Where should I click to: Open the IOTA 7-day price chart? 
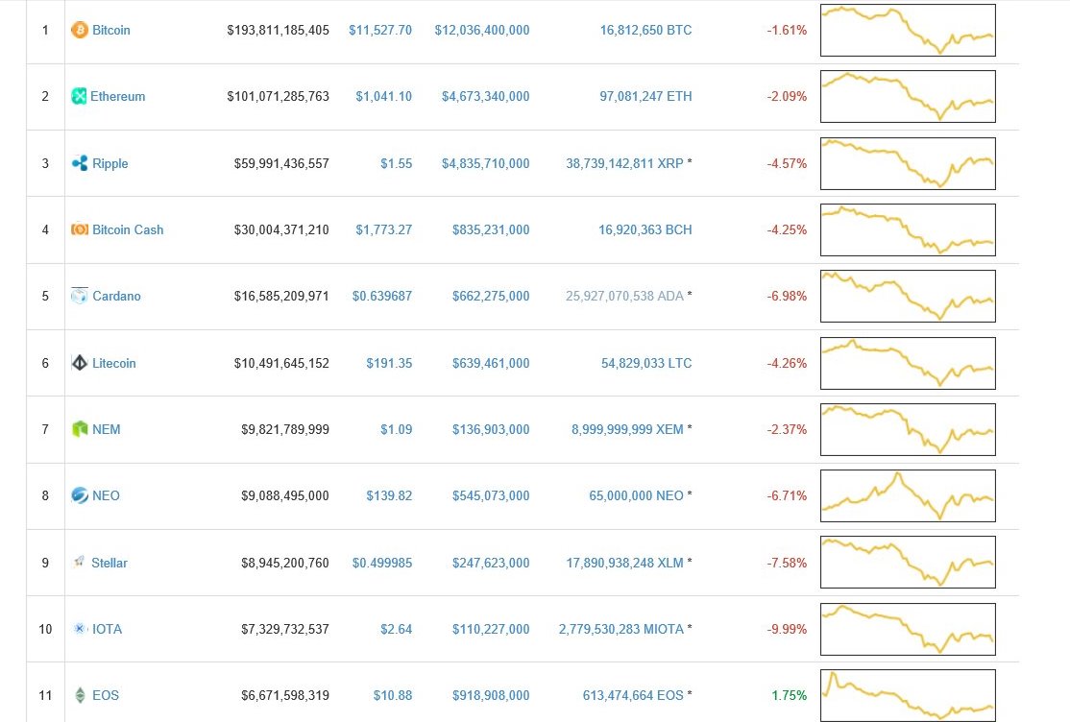pos(908,629)
